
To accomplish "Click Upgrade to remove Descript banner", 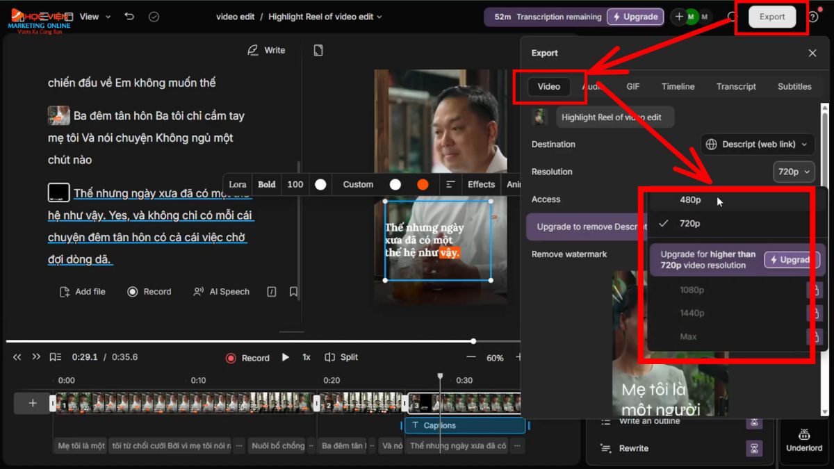I will point(587,227).
